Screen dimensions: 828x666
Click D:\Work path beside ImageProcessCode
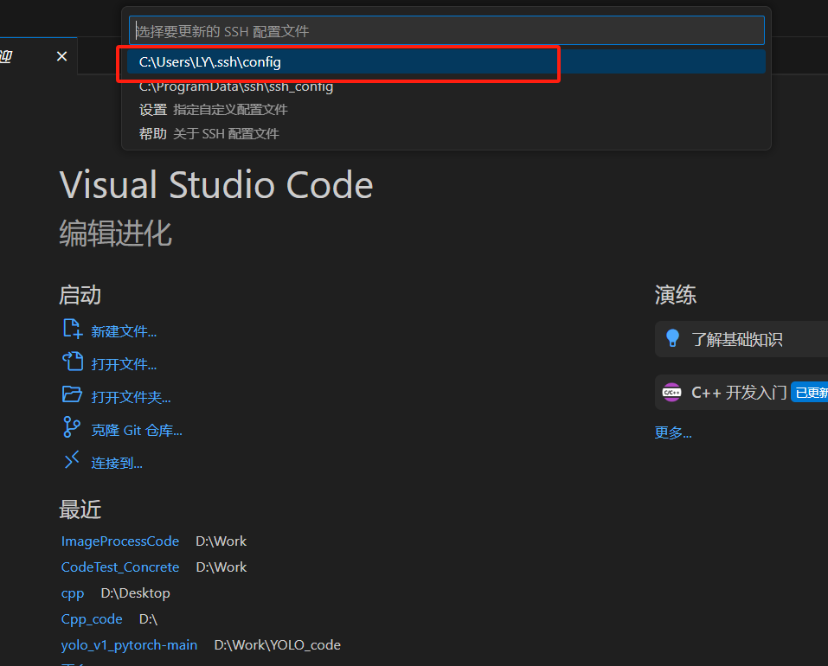pyautogui.click(x=221, y=541)
